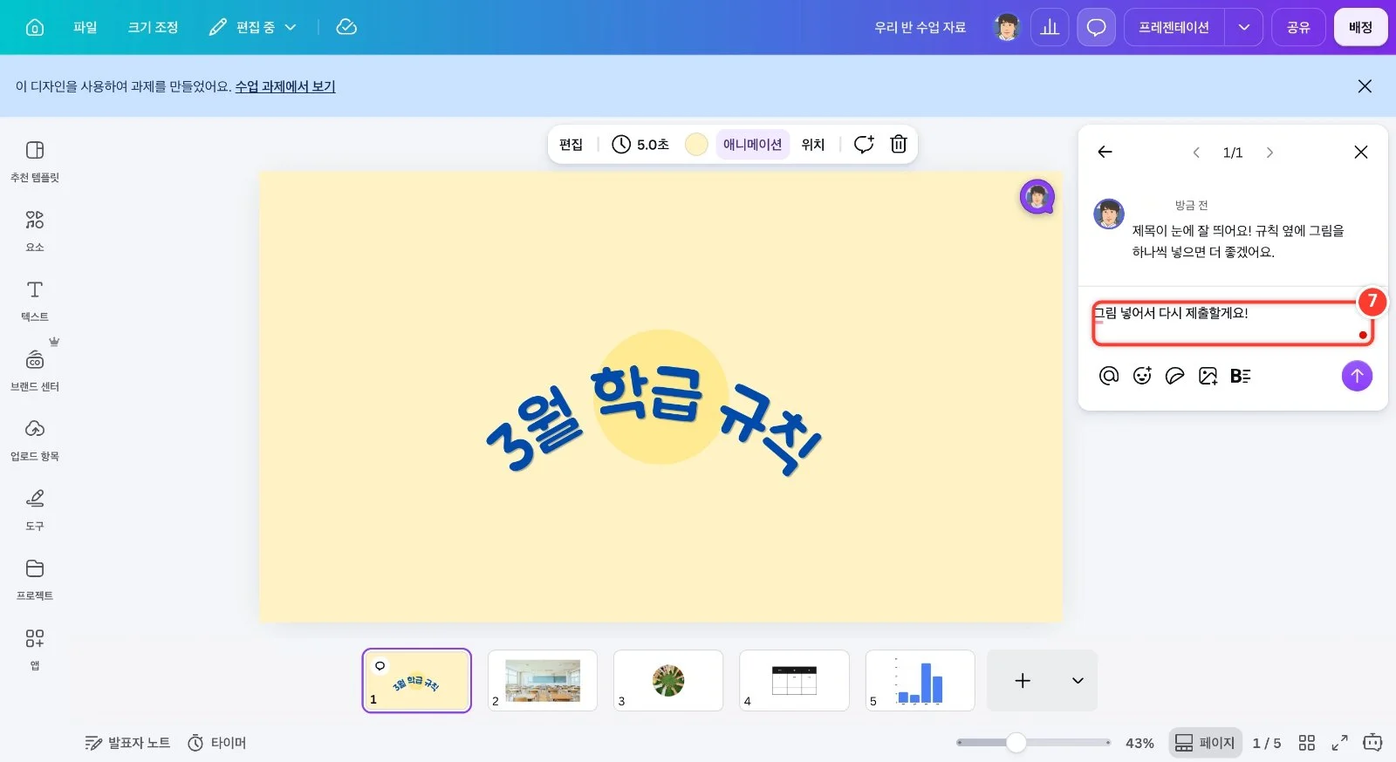Screen dimensions: 1396x762
Task: Open the 위치 option
Action: click(813, 144)
